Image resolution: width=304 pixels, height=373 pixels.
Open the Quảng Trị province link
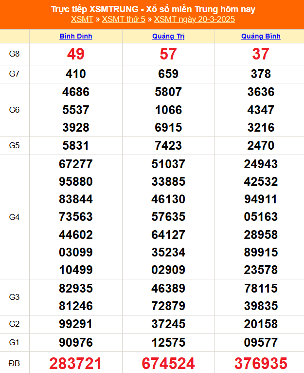click(168, 36)
